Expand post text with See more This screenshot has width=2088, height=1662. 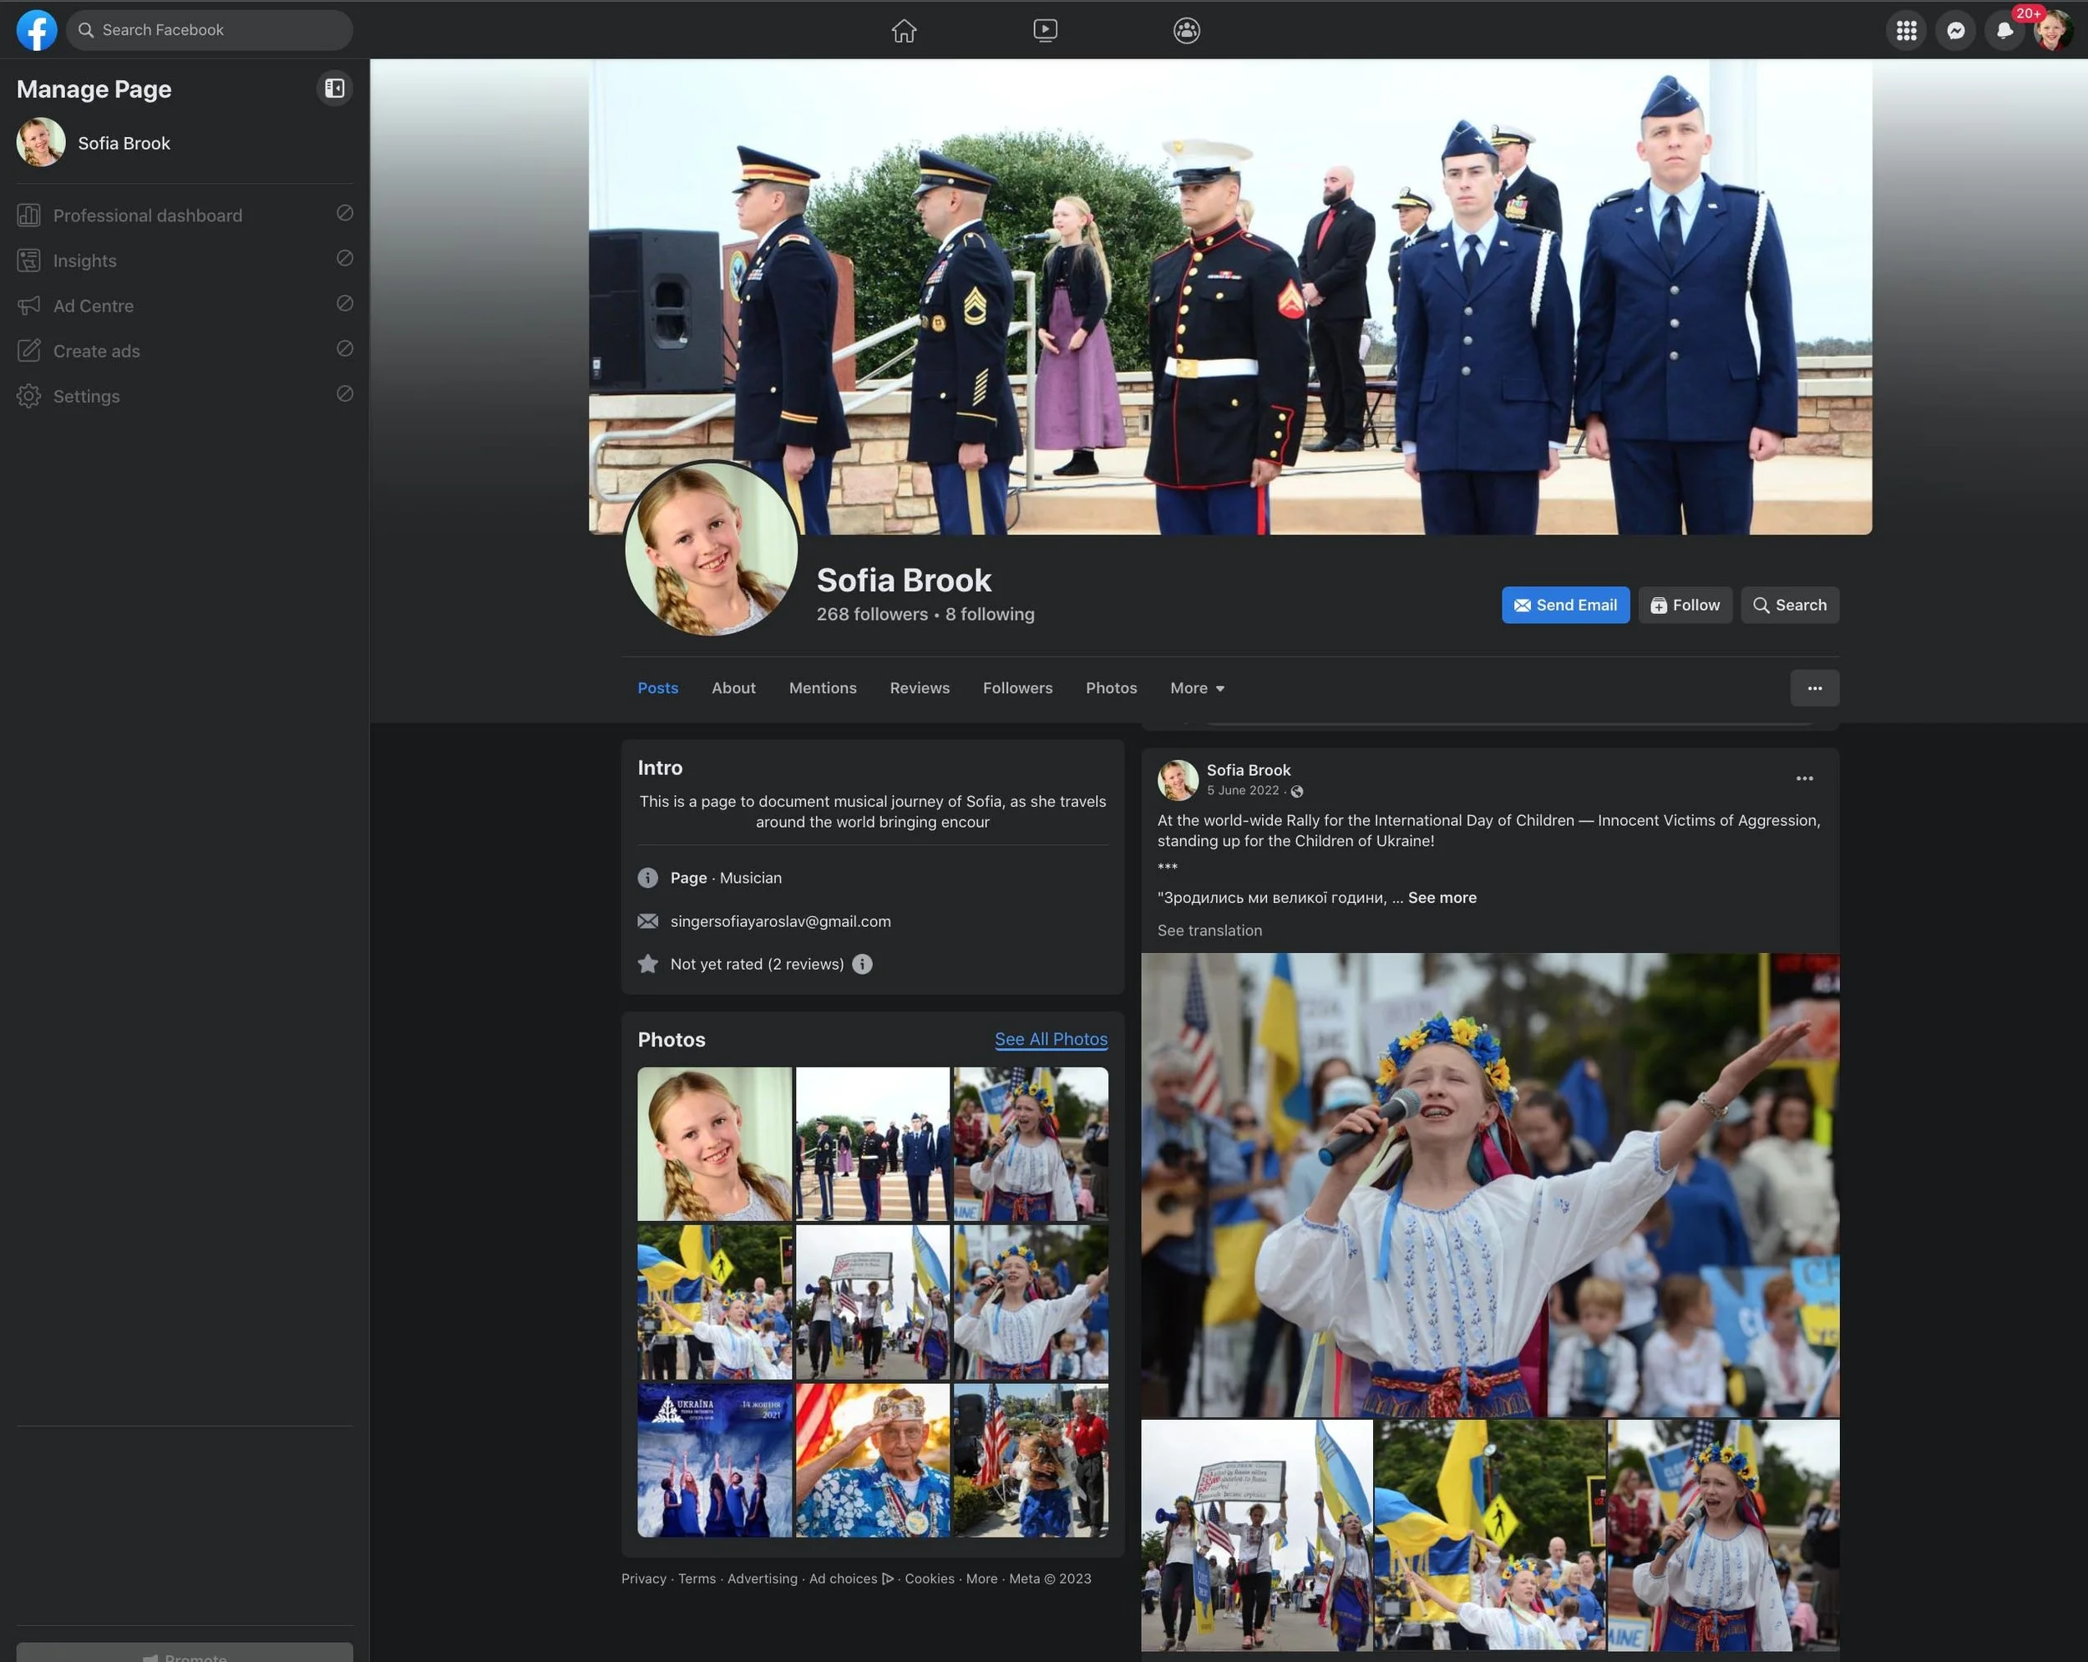tap(1441, 897)
